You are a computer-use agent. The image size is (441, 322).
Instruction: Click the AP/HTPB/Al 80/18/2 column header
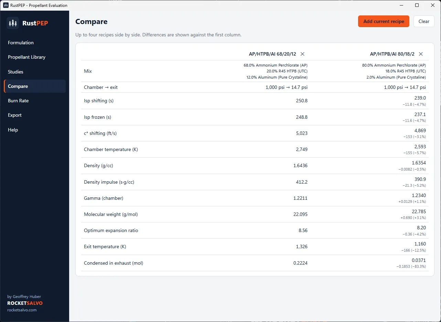[x=392, y=54]
